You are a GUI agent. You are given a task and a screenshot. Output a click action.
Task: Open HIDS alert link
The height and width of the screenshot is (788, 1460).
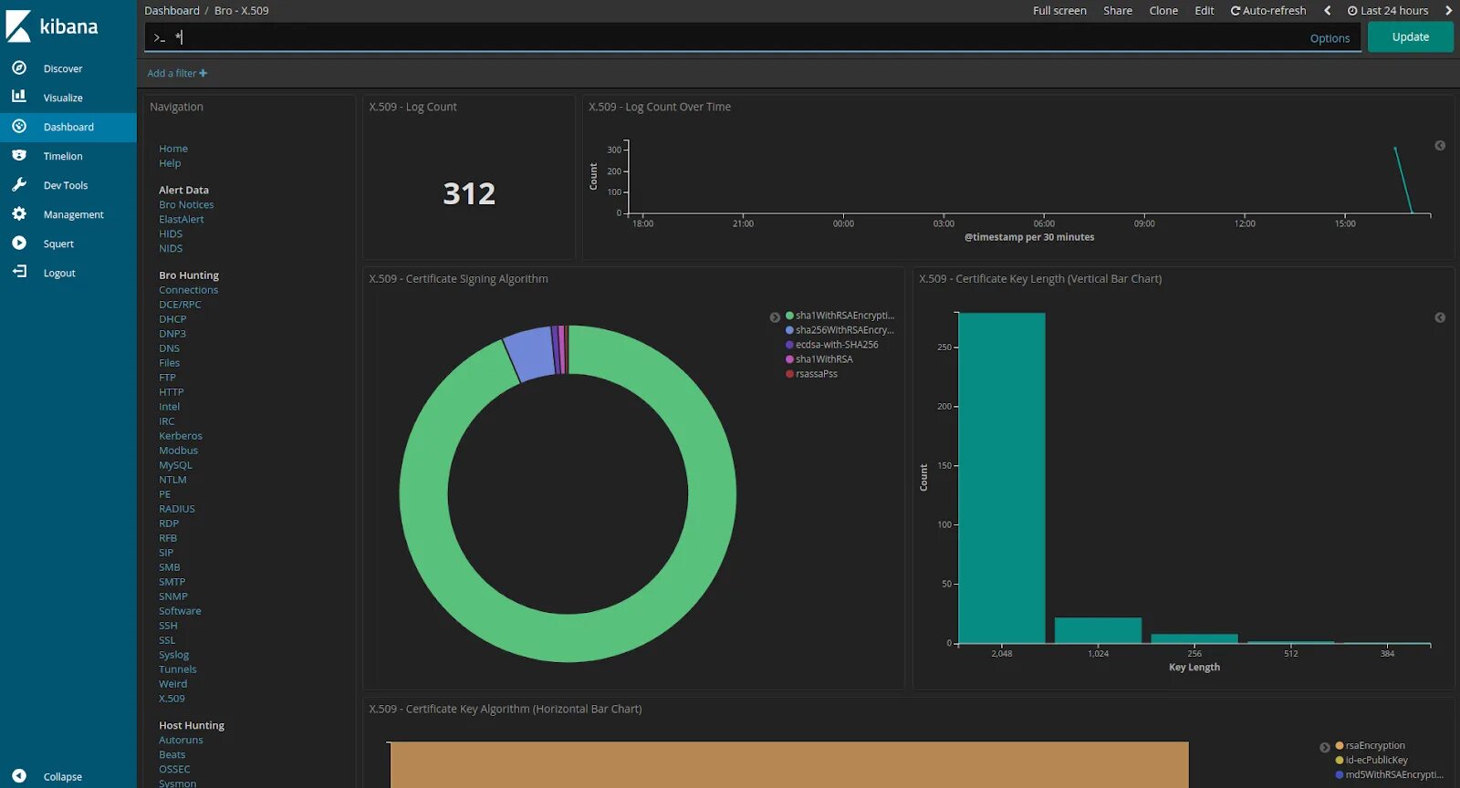click(171, 234)
